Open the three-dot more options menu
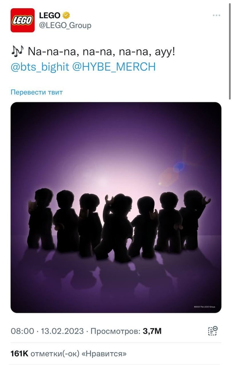 pyautogui.click(x=216, y=15)
